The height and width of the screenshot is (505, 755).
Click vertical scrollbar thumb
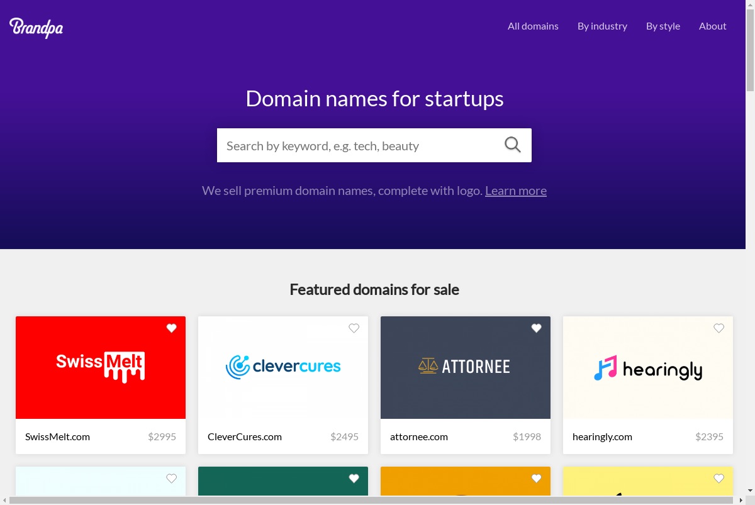coord(750,52)
